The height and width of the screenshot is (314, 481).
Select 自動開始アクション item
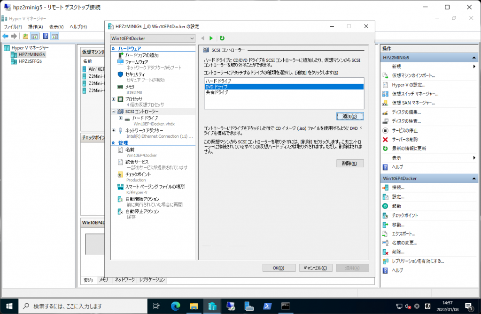point(142,199)
